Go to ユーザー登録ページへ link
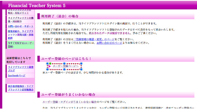The width and height of the screenshot is (197, 109). tap(66, 66)
